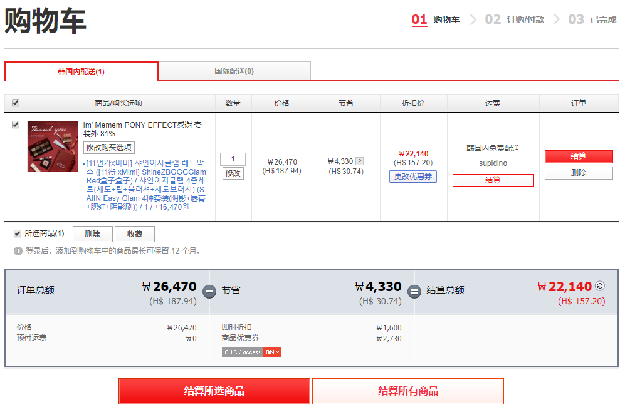Screen dimensions: 625x415
Task: Open the 修改购买选项 option selector
Action: (x=109, y=148)
